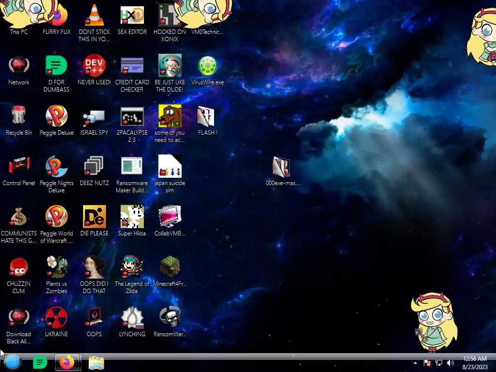Open the green notes app in taskbar
Screen dimensions: 496x372
[x=40, y=362]
